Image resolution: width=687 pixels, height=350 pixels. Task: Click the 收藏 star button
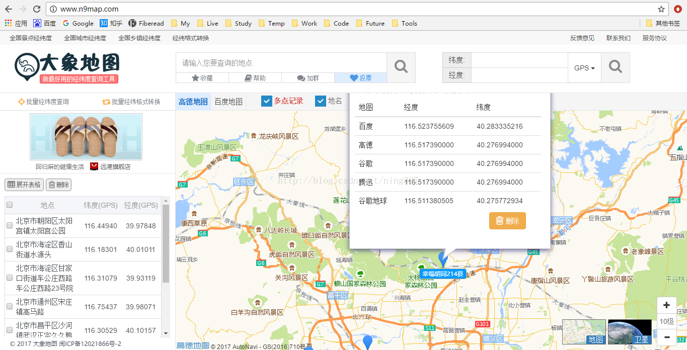[x=202, y=78]
